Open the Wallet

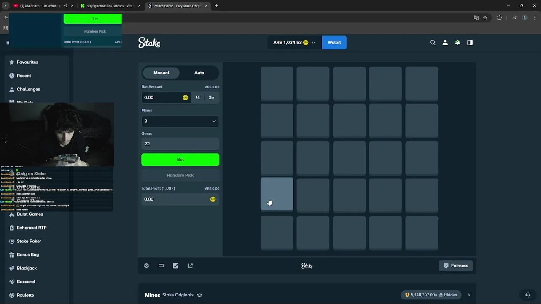pos(334,42)
